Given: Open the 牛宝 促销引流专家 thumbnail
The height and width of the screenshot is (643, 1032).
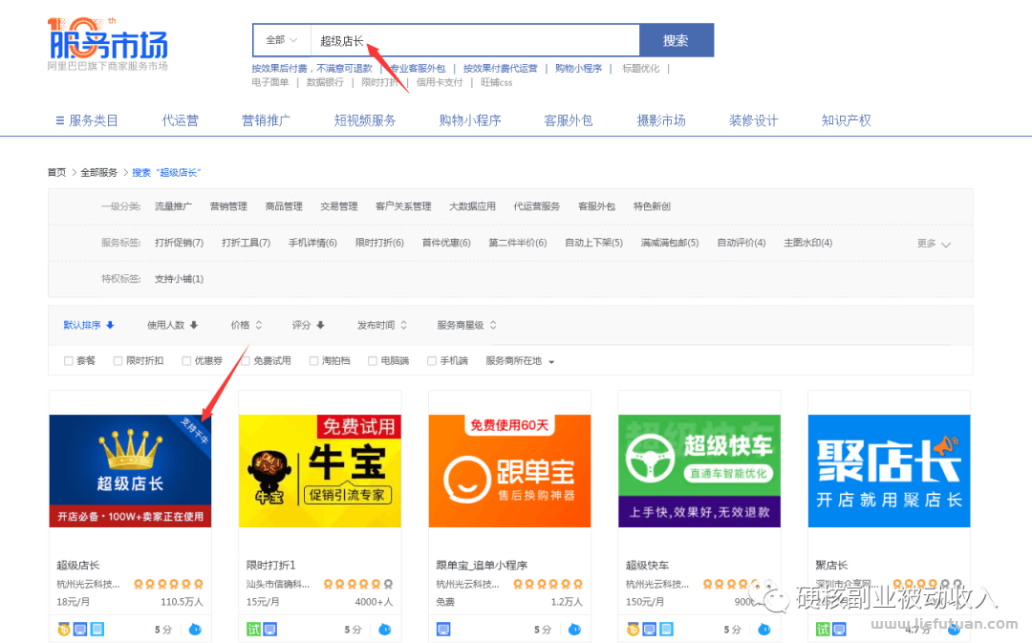Looking at the screenshot, I should pos(320,471).
